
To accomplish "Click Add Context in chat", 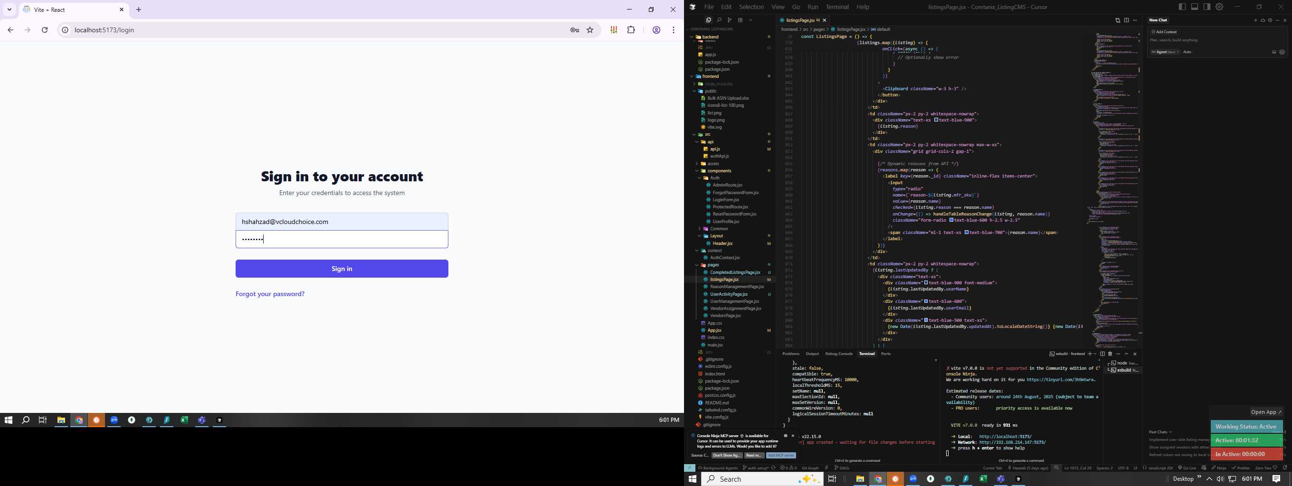I will tap(1164, 32).
